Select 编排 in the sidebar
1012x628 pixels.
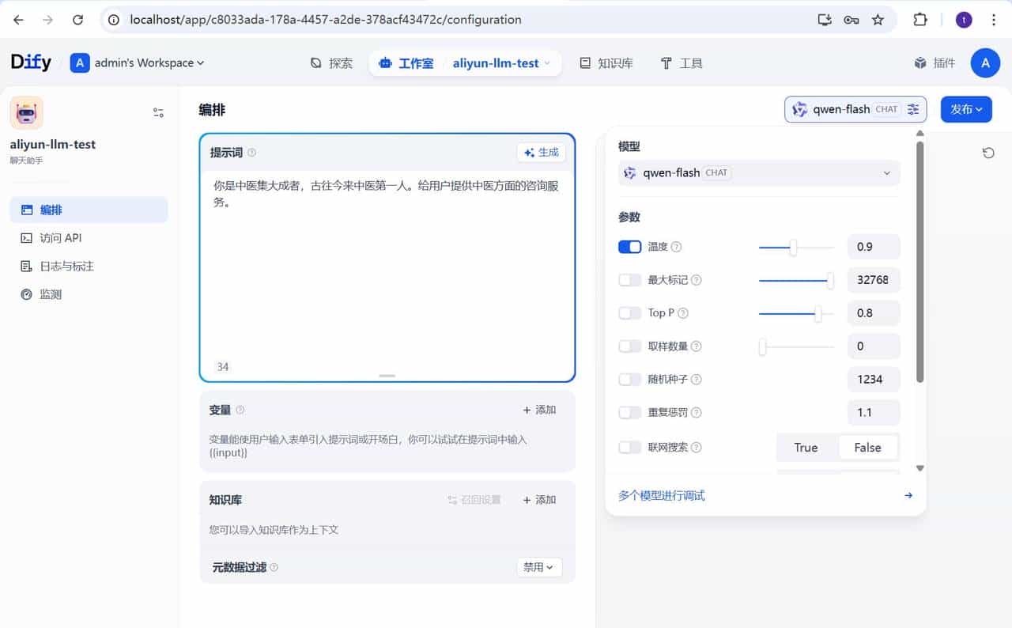point(89,210)
